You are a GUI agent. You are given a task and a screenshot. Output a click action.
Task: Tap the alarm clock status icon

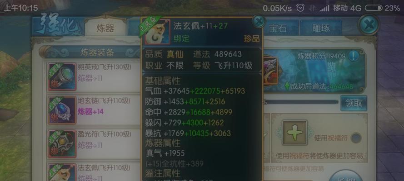[x=300, y=8]
